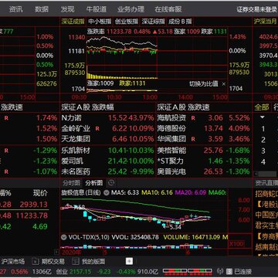Toggle the R flag beside 海航投资
The width and height of the screenshot is (278, 278).
pos(193,118)
